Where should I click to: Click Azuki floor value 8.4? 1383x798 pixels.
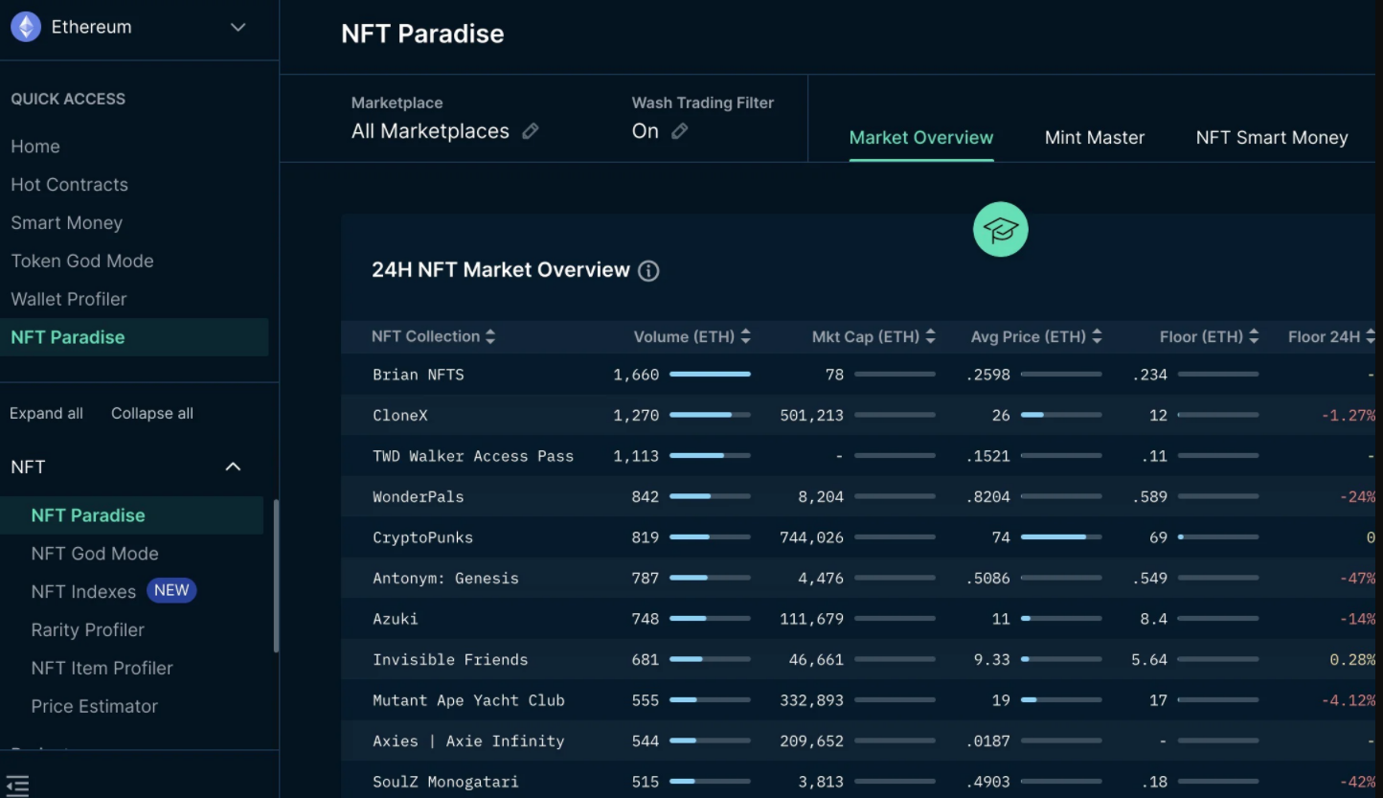click(1154, 620)
